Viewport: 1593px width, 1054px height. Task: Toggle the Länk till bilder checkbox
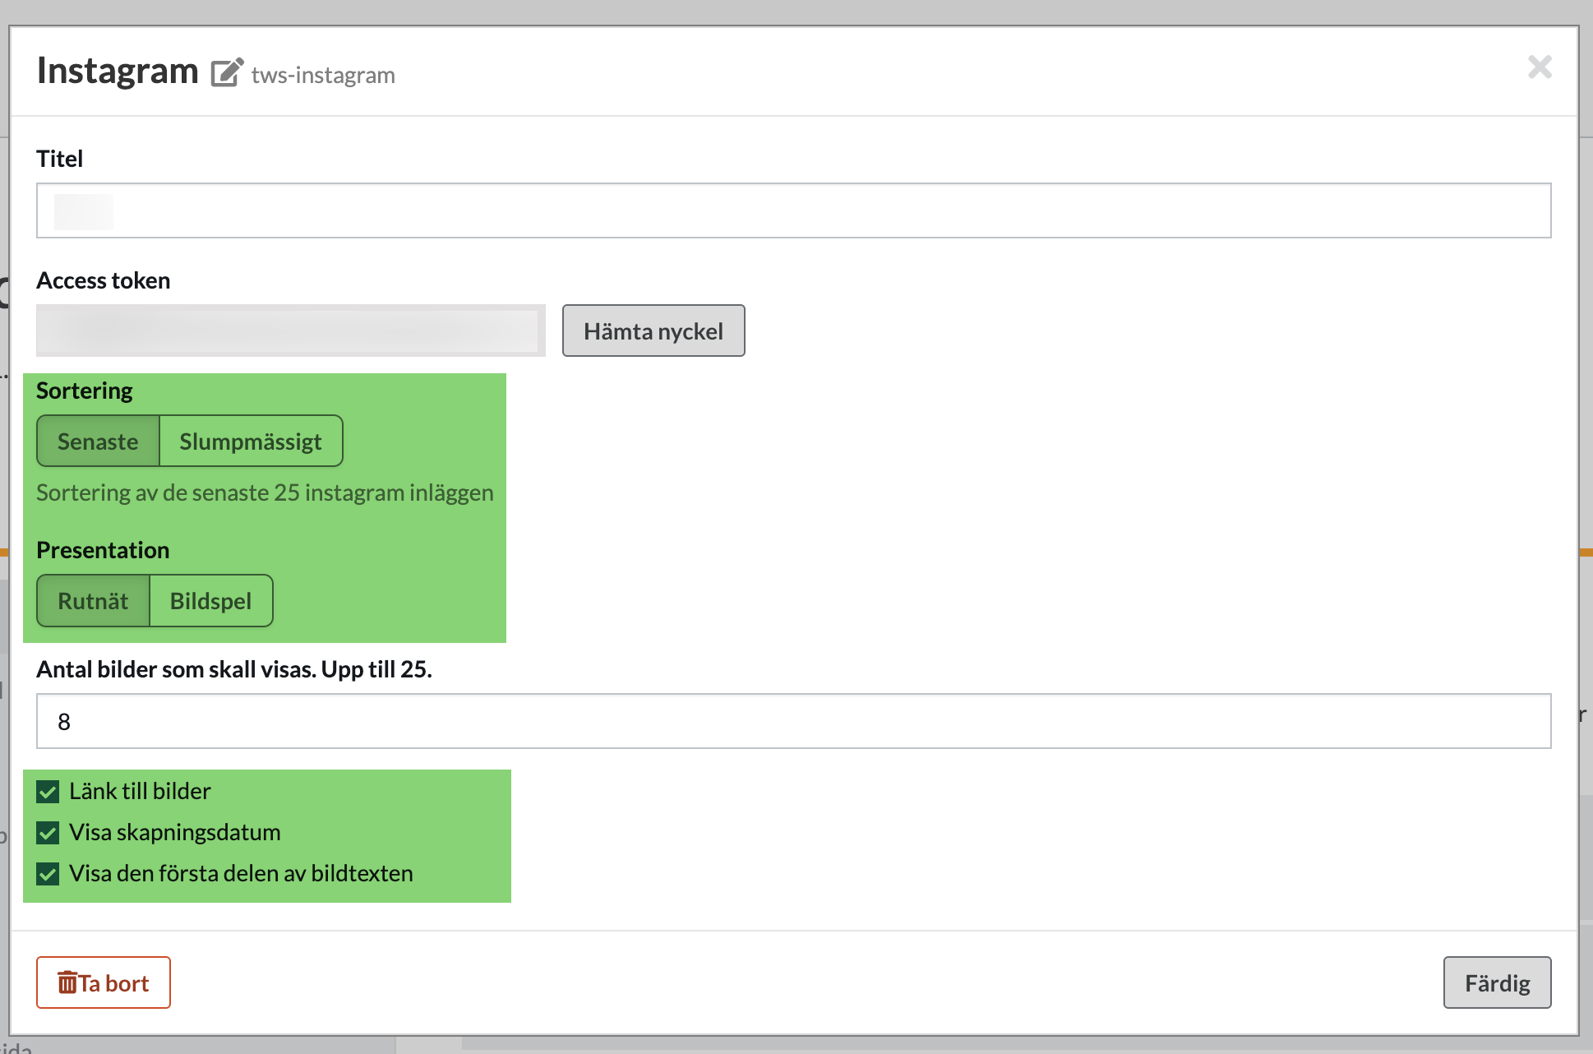tap(48, 792)
